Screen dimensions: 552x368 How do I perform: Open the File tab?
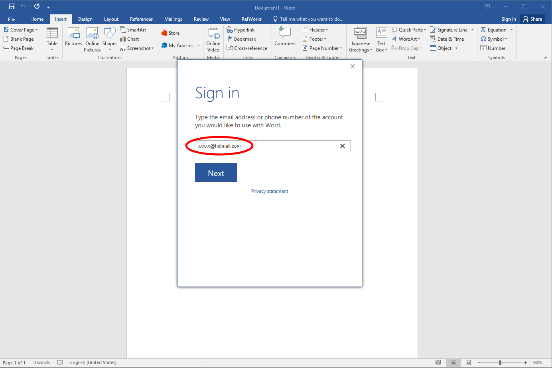12,19
